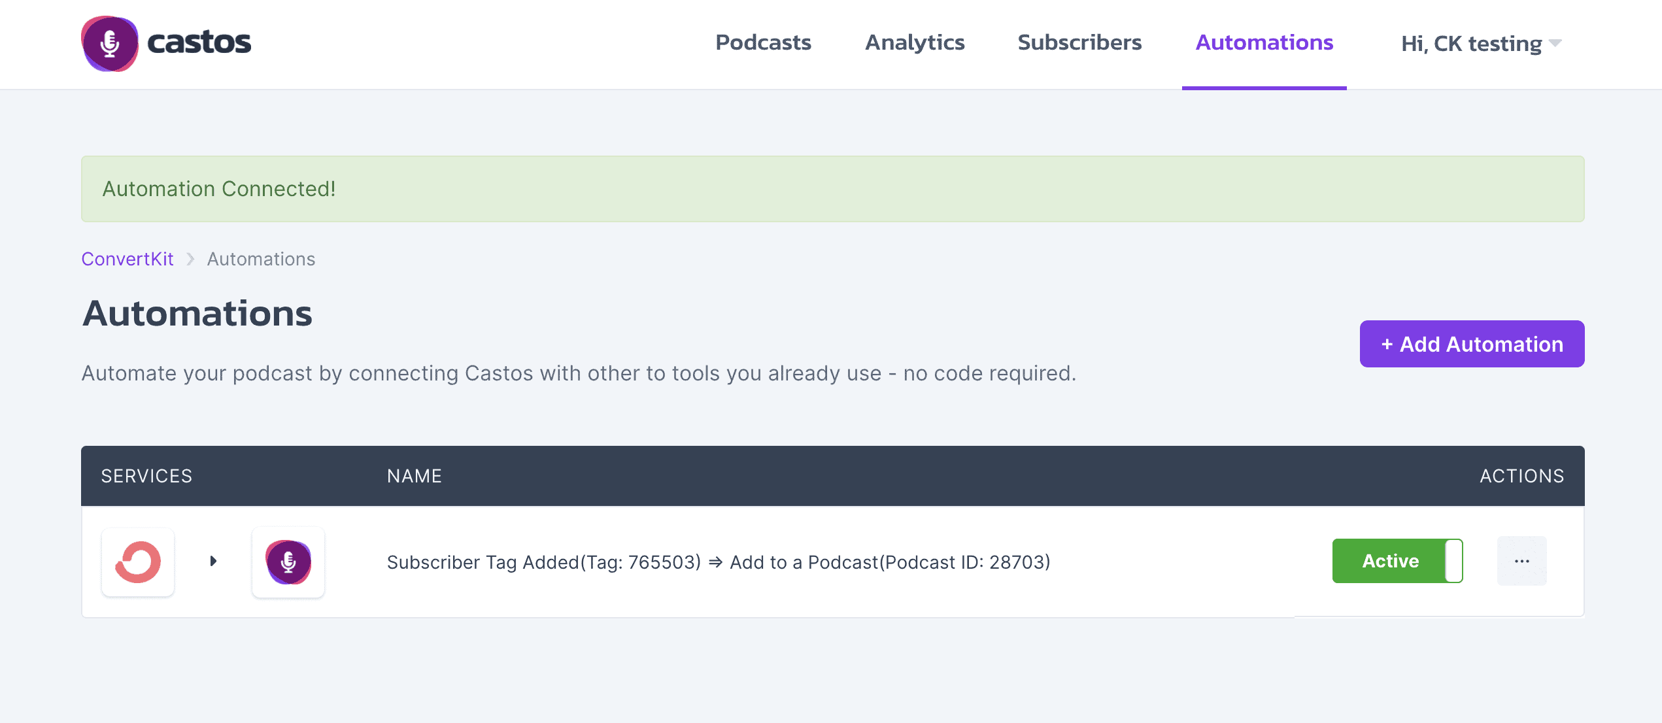This screenshot has height=723, width=1662.
Task: Expand the Hi, CK testing account dropdown
Action: click(x=1481, y=43)
